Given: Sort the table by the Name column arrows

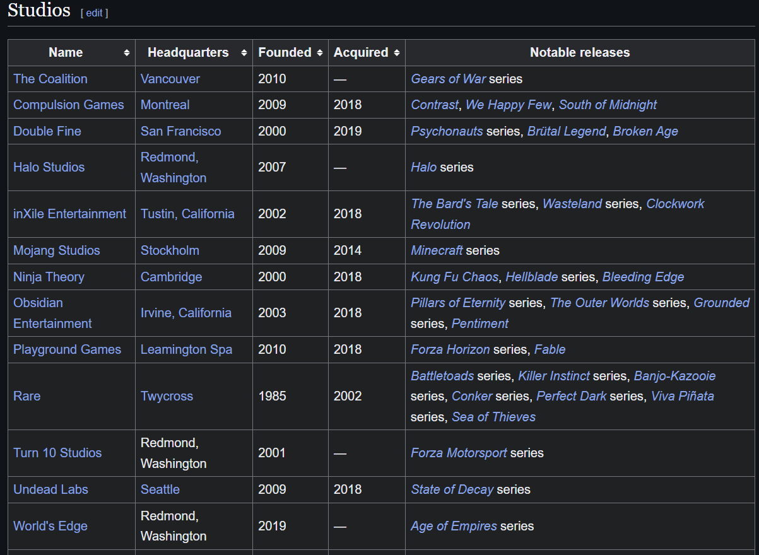Looking at the screenshot, I should (127, 53).
